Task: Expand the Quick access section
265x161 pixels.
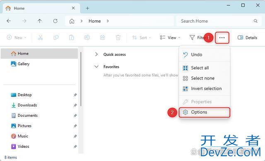Action: (96, 54)
